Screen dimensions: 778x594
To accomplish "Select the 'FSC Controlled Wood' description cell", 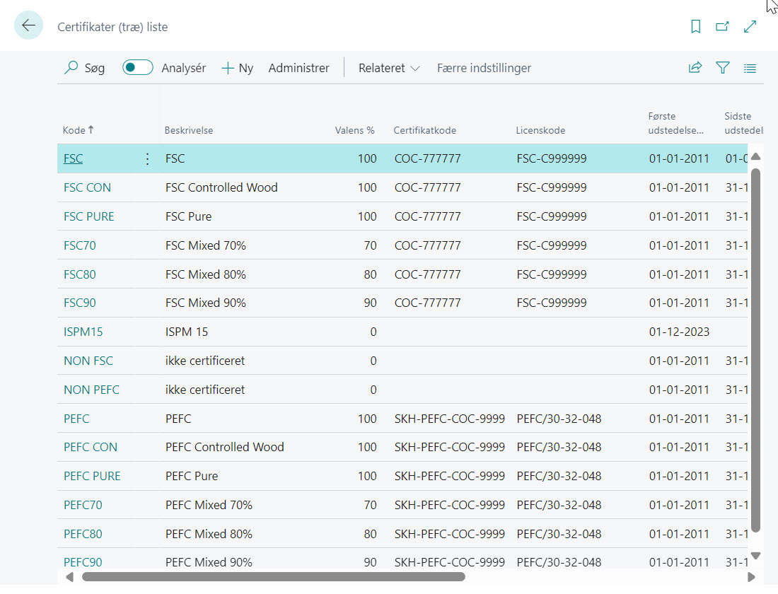I will coord(221,187).
